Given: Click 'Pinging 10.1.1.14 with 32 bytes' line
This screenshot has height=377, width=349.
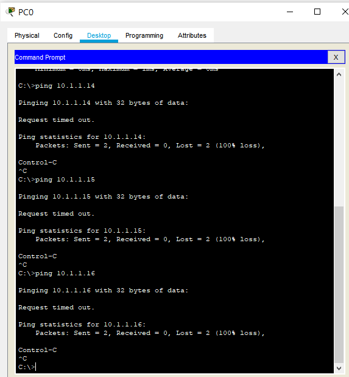Looking at the screenshot, I should point(104,103).
